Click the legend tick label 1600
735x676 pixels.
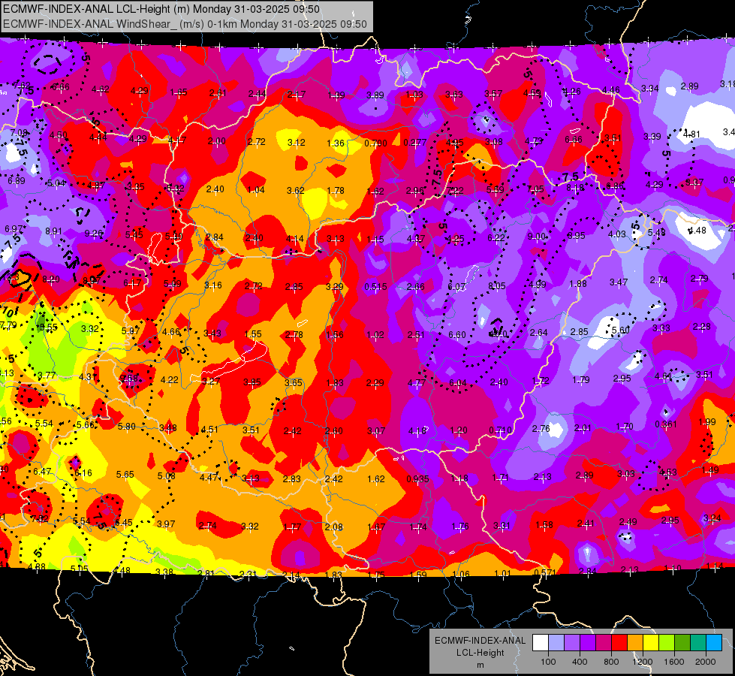[673, 662]
